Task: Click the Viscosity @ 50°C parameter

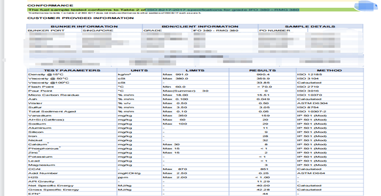Action: 48,79
